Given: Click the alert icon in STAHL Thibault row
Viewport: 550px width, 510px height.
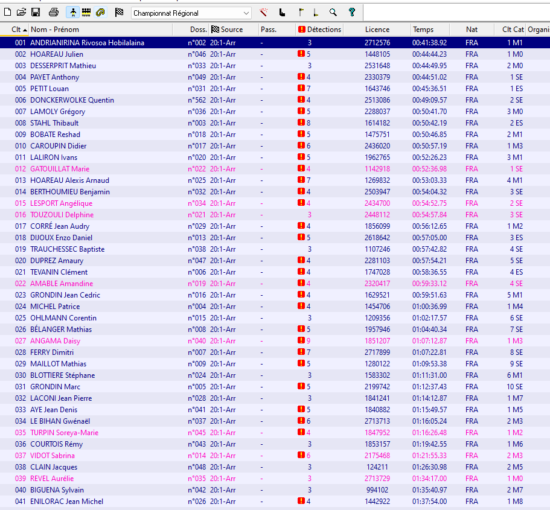Looking at the screenshot, I should 301,123.
